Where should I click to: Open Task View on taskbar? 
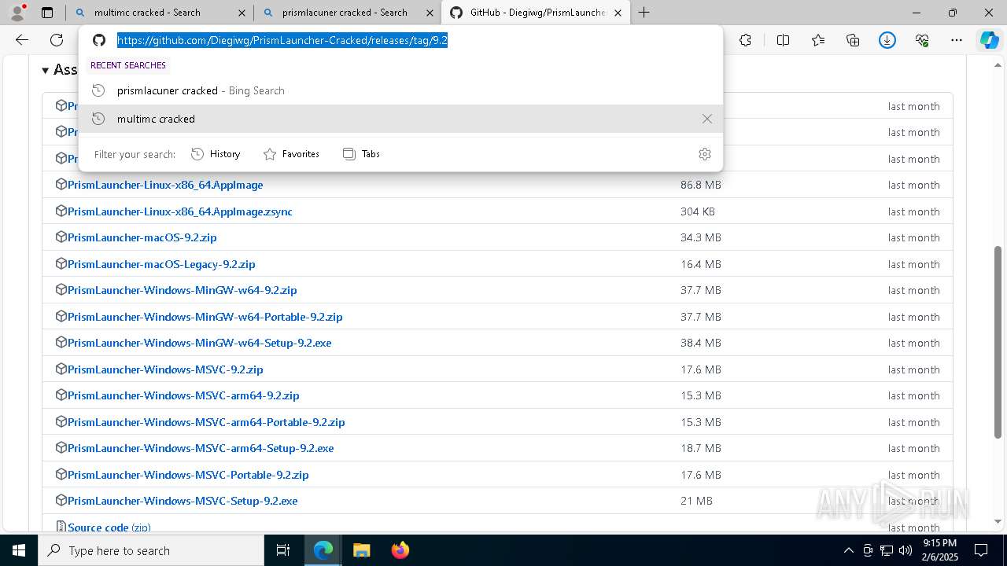pyautogui.click(x=283, y=550)
